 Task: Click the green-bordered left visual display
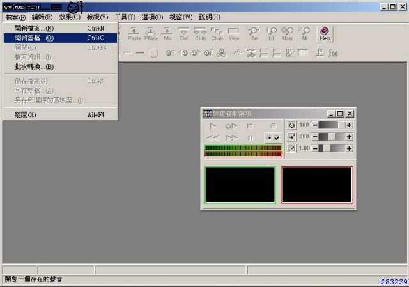(240, 185)
